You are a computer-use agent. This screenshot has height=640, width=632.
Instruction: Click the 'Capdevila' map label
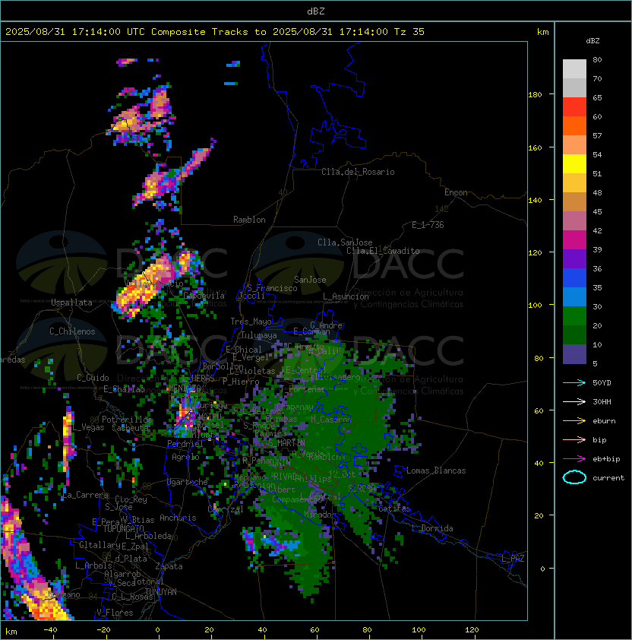click(204, 296)
